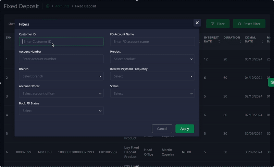274x167 pixels.
Task: Open Interest Payment Frequency dropdown
Action: (x=152, y=76)
